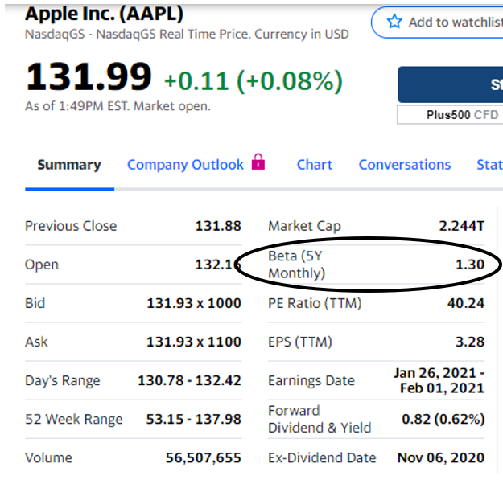
Task: Click the dark blue button above Plus500
Action: [x=451, y=84]
